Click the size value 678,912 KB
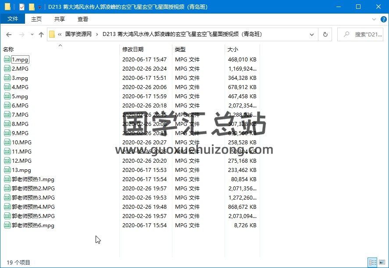 click(242, 87)
